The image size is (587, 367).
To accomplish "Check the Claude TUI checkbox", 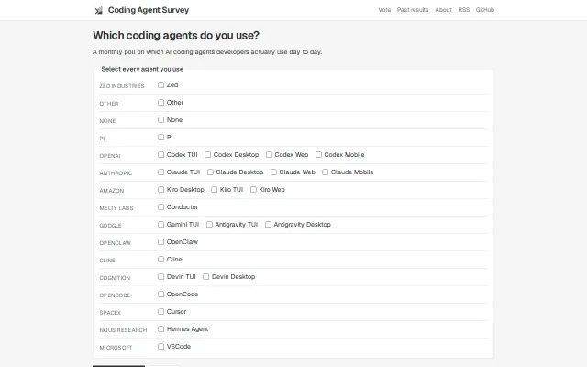I will point(161,172).
